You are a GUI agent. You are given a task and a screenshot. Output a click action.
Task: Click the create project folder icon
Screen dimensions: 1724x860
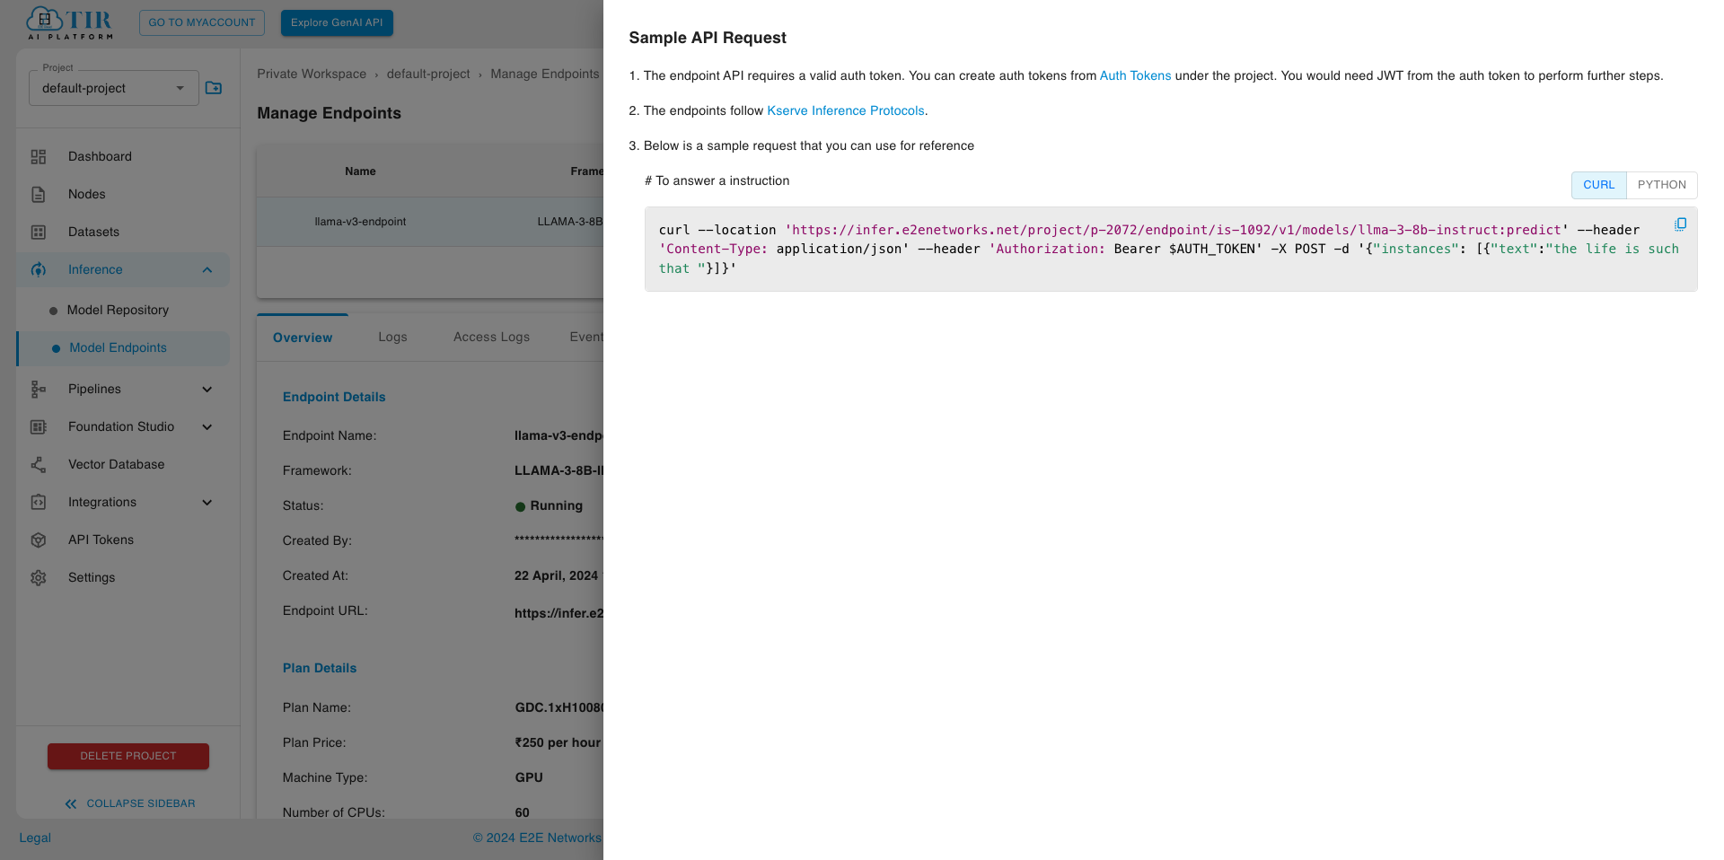click(214, 88)
